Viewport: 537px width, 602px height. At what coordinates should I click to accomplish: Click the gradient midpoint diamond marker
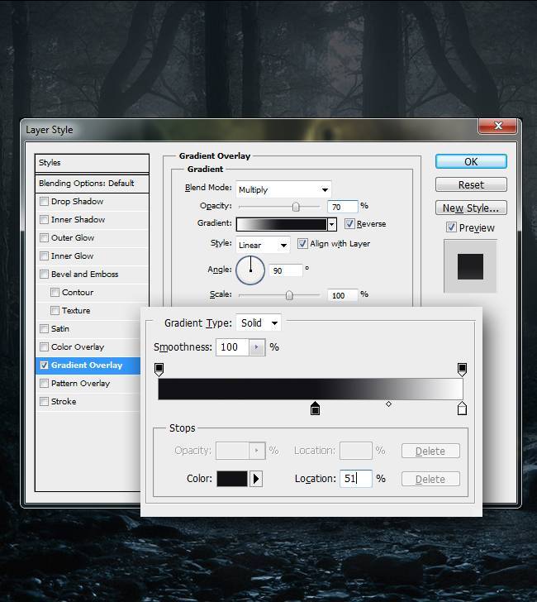pos(388,404)
